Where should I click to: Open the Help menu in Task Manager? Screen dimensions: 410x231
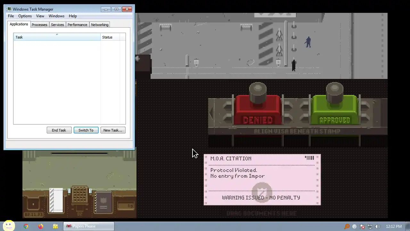[x=73, y=16]
